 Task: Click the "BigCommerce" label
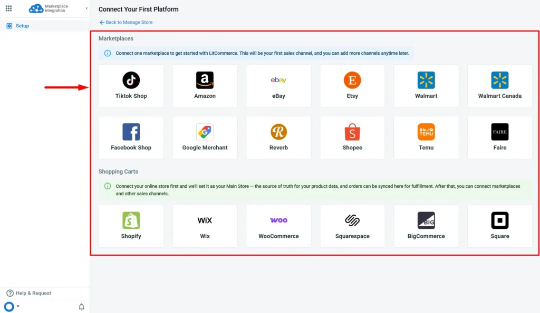click(x=426, y=236)
